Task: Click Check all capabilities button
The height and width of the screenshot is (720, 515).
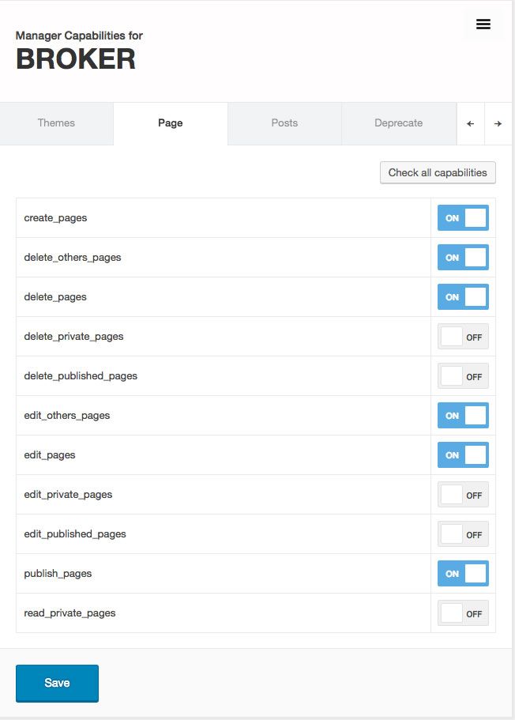Action: click(x=438, y=173)
